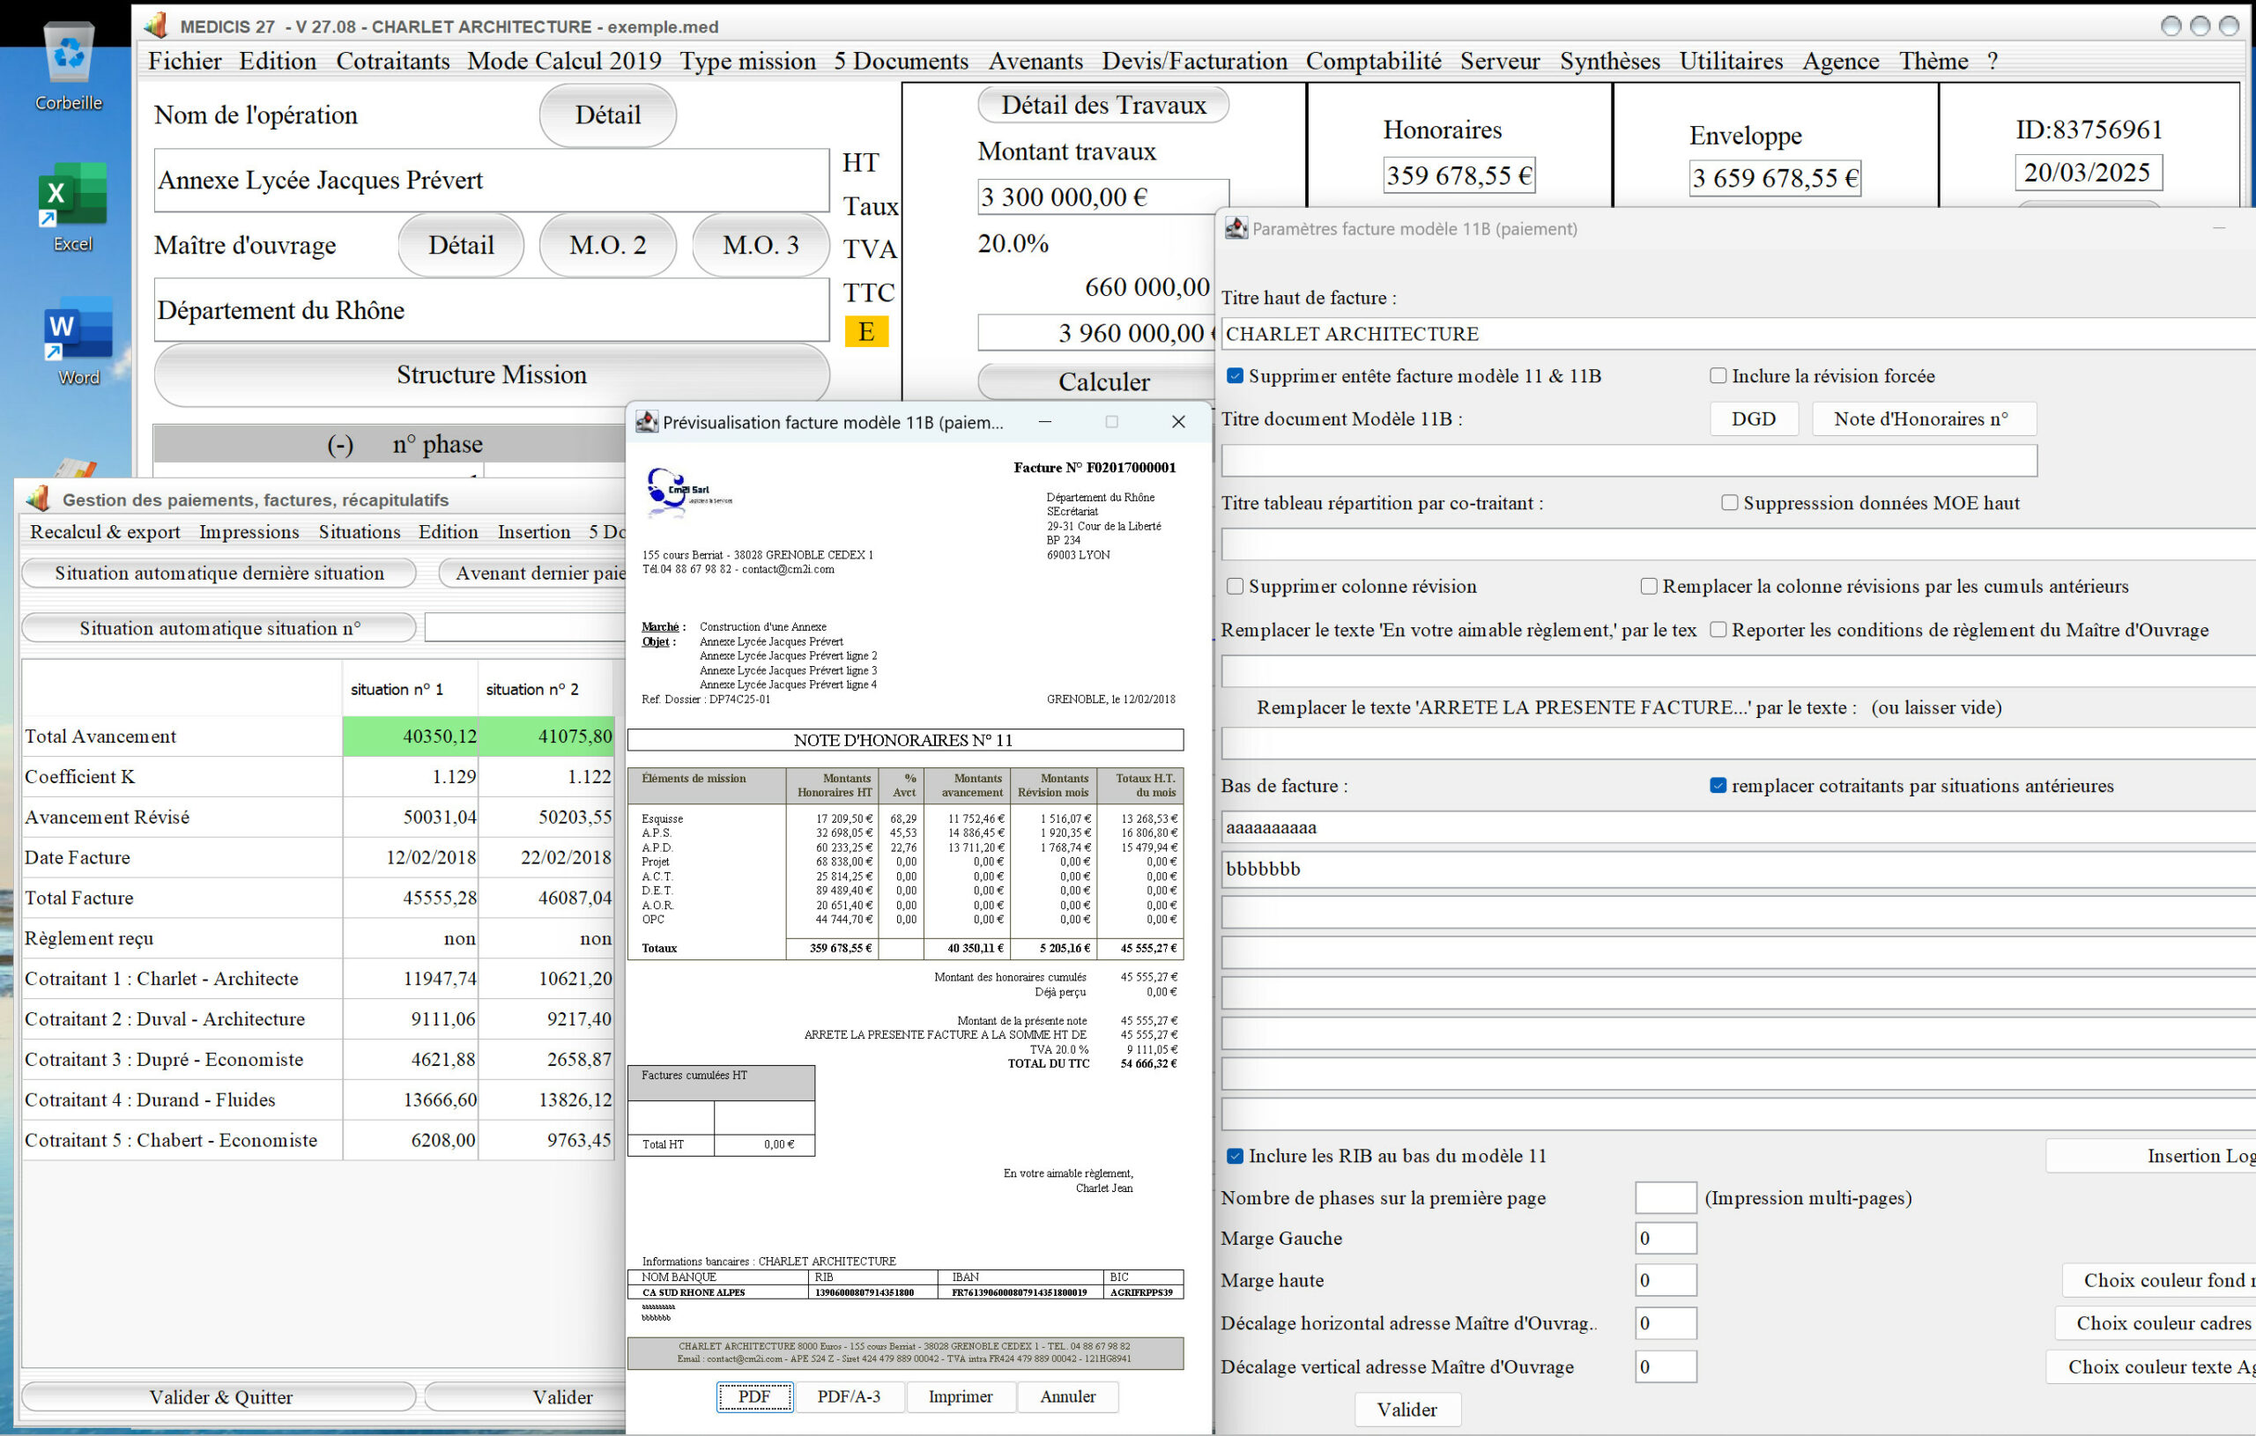Close the Prévisualisation facture window
This screenshot has width=2256, height=1436.
pyautogui.click(x=1178, y=423)
